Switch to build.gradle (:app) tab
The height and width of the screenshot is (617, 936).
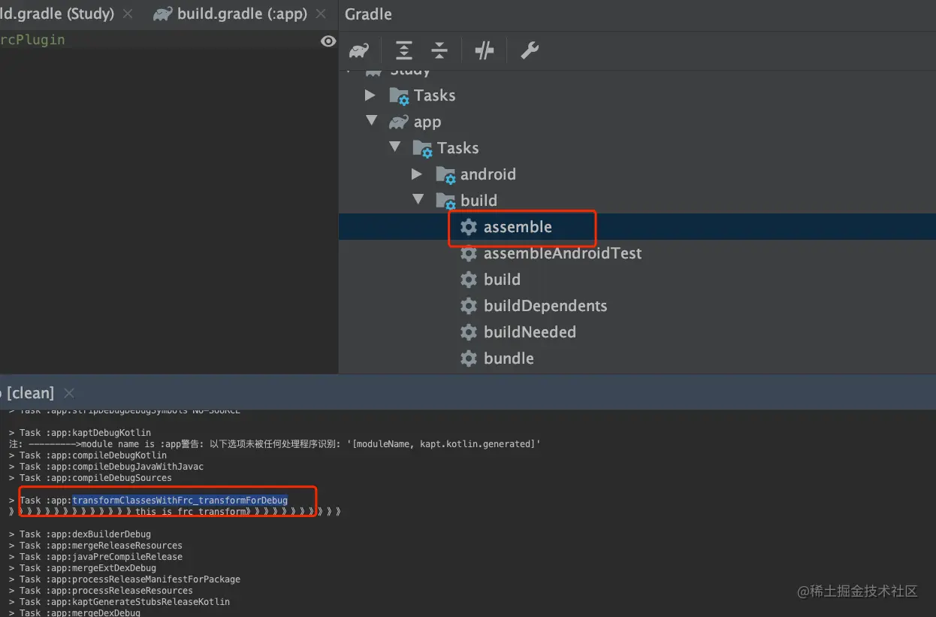[242, 14]
